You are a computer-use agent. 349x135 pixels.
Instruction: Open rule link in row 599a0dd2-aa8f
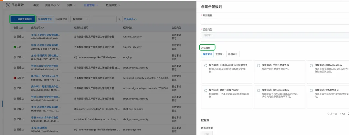(x=39, y=128)
